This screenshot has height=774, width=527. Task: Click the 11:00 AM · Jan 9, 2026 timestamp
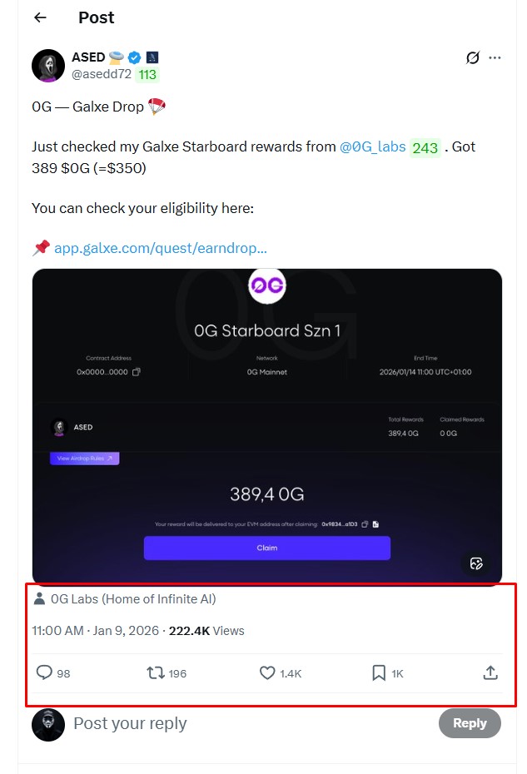tap(97, 630)
